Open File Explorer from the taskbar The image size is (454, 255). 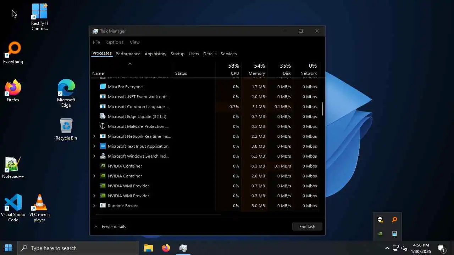148,248
